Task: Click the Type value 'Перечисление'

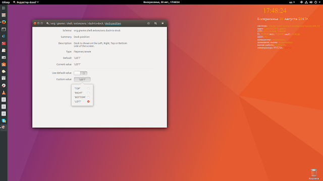Action: coord(82,51)
